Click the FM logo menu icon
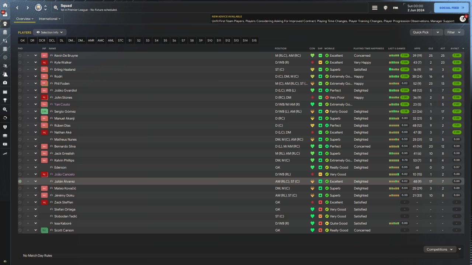Screen dimensions: 472x265 tap(396, 8)
